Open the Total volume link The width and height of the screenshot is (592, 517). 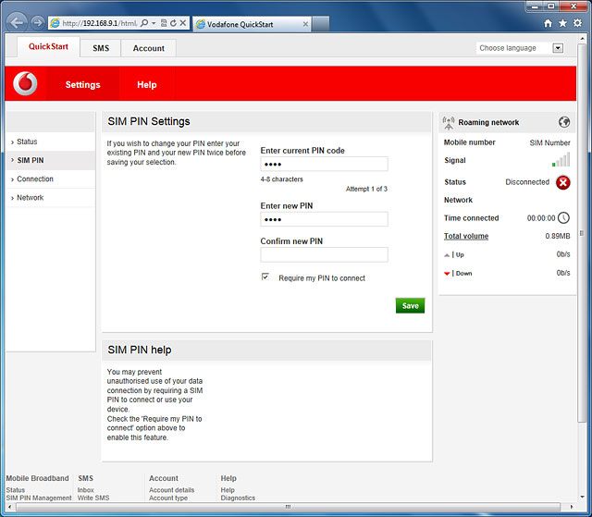(x=466, y=236)
